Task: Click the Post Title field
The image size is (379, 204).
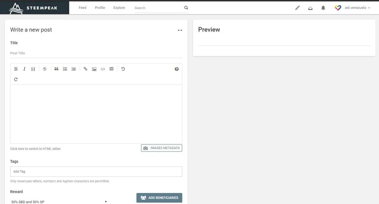Action: click(x=96, y=53)
